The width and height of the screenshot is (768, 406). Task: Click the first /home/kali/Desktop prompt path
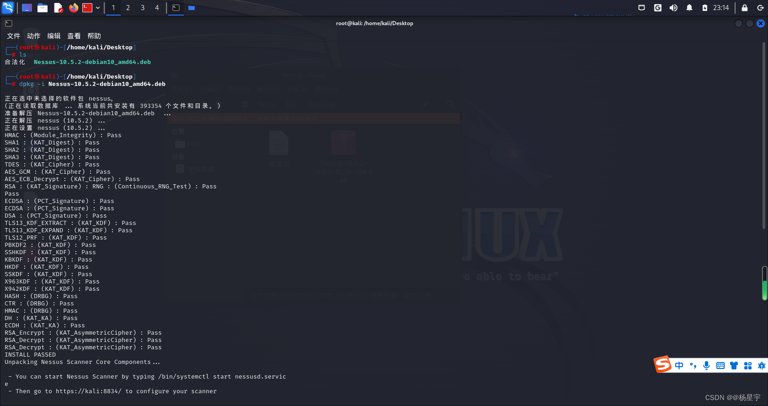100,48
